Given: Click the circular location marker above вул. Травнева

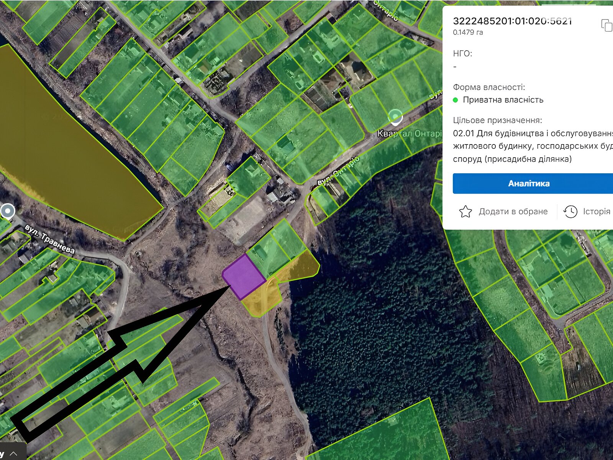Looking at the screenshot, I should tap(7, 211).
